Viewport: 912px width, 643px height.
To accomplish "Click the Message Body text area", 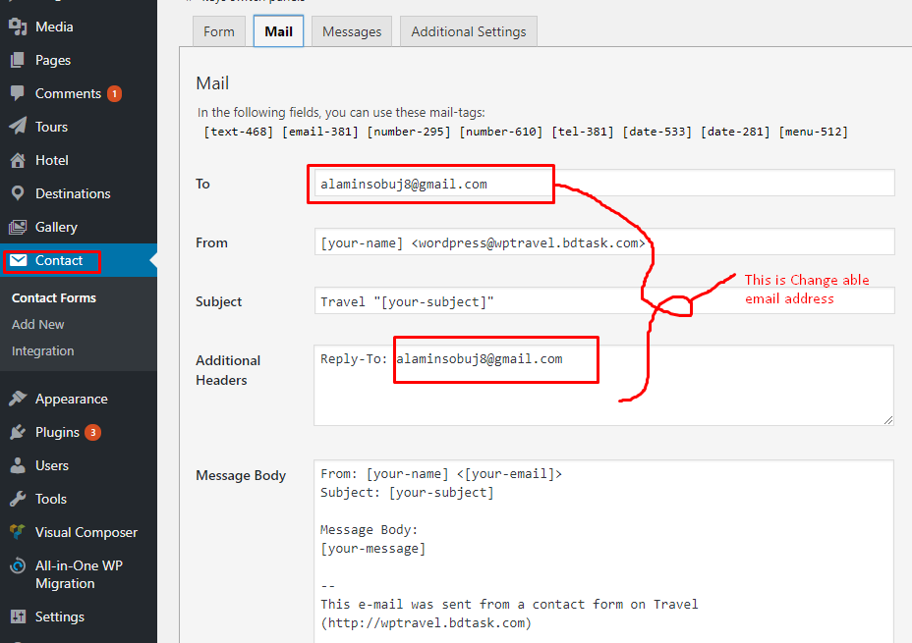I will (604, 552).
